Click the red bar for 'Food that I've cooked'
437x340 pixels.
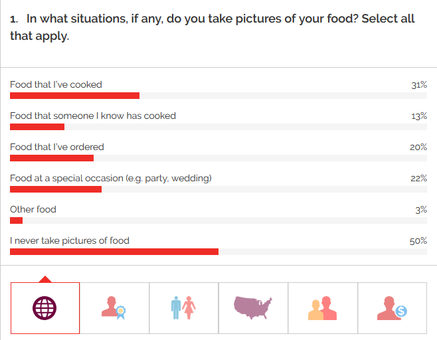click(74, 96)
